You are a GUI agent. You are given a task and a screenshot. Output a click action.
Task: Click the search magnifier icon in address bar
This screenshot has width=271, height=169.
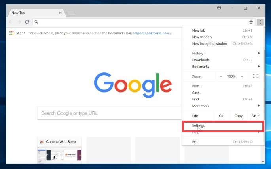click(x=36, y=22)
